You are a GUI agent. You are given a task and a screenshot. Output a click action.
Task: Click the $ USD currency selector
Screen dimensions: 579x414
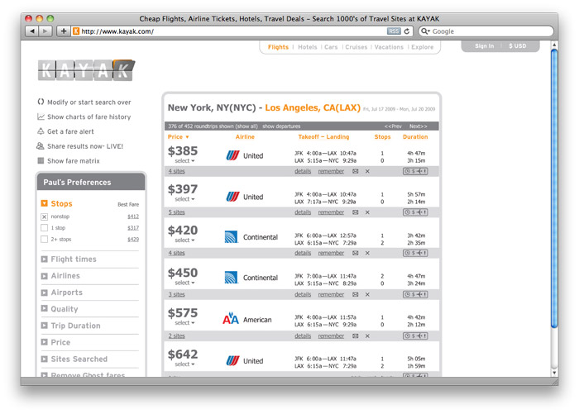pyautogui.click(x=517, y=45)
